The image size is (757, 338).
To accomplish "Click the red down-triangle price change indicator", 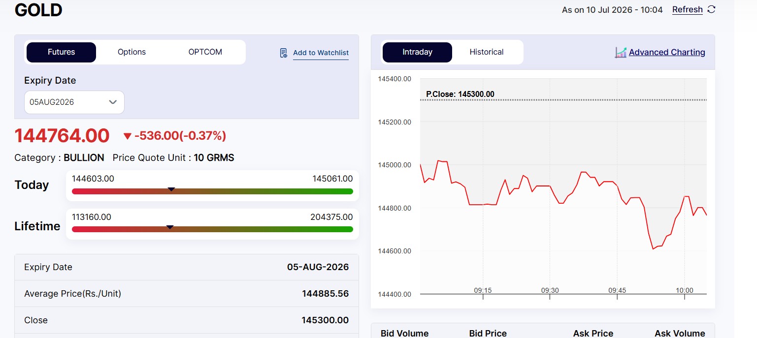I will click(x=128, y=136).
